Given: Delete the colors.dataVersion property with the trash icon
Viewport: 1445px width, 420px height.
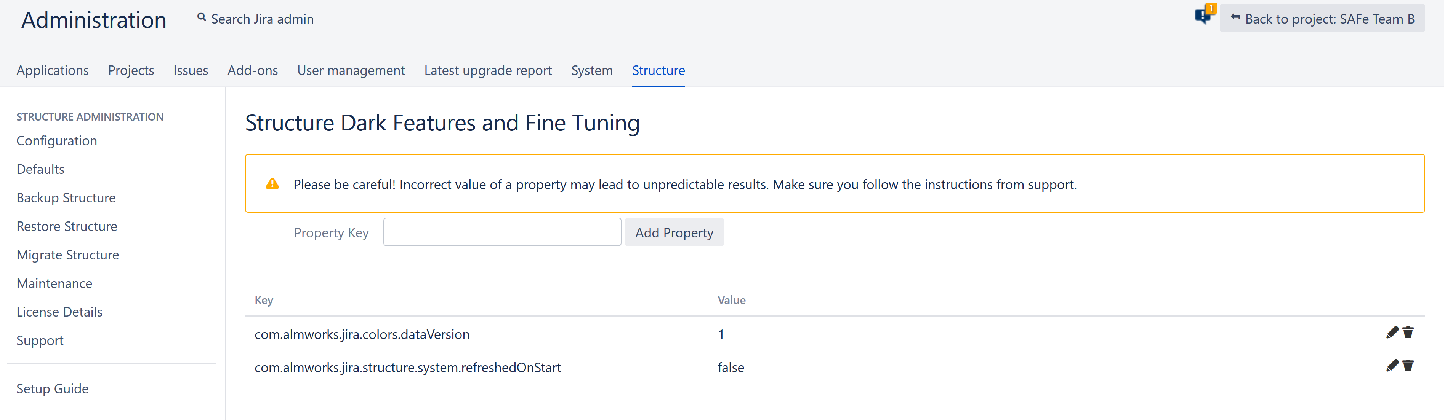Looking at the screenshot, I should (x=1408, y=332).
